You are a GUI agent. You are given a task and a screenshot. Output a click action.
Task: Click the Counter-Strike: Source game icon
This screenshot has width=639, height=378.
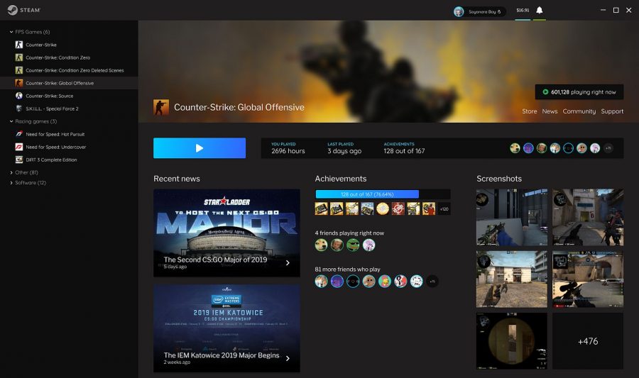coord(19,96)
